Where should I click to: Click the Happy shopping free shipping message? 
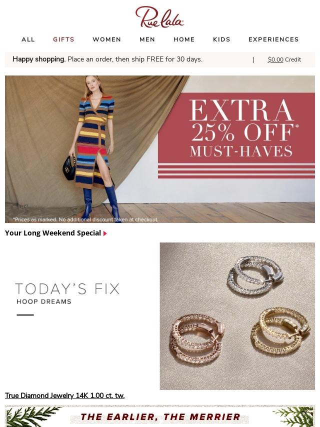pos(107,59)
